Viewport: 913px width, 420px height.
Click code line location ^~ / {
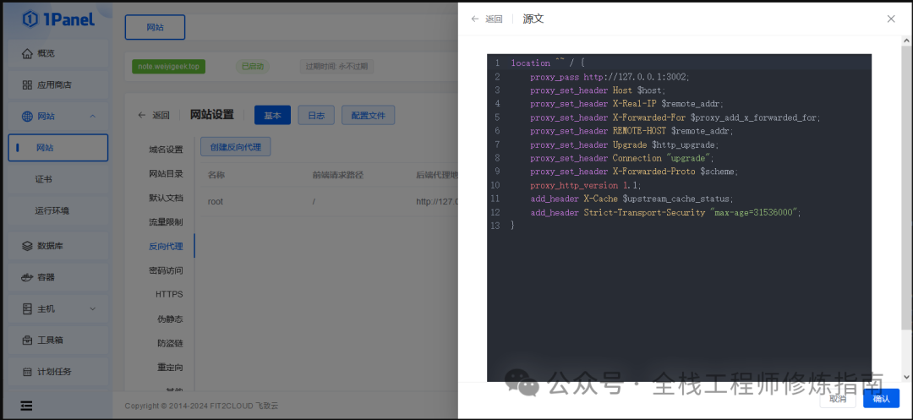[547, 63]
